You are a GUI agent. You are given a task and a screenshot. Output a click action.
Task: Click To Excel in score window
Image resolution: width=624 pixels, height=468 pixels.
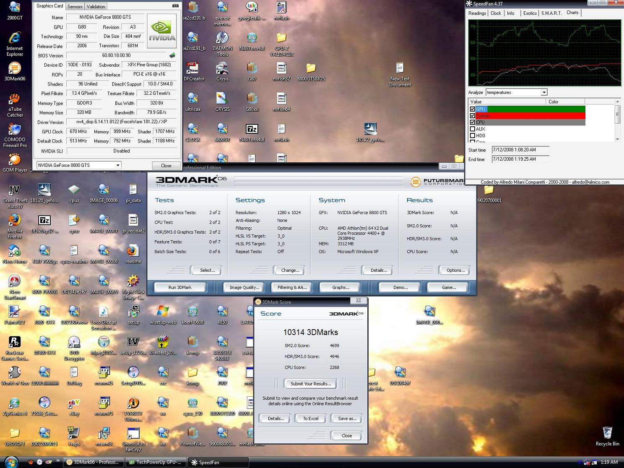pos(311,419)
